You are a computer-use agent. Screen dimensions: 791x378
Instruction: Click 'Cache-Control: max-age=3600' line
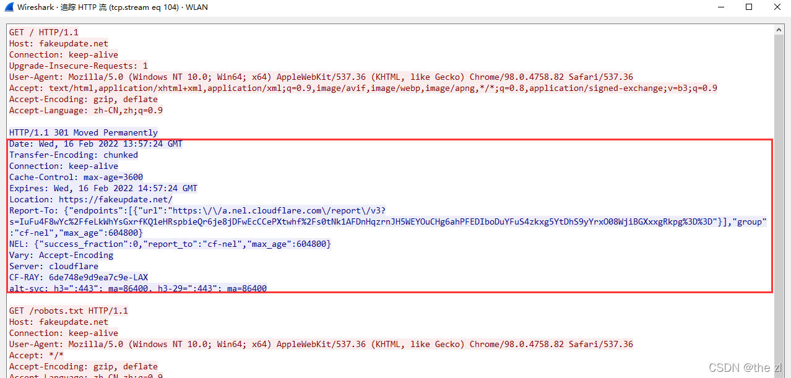click(76, 177)
